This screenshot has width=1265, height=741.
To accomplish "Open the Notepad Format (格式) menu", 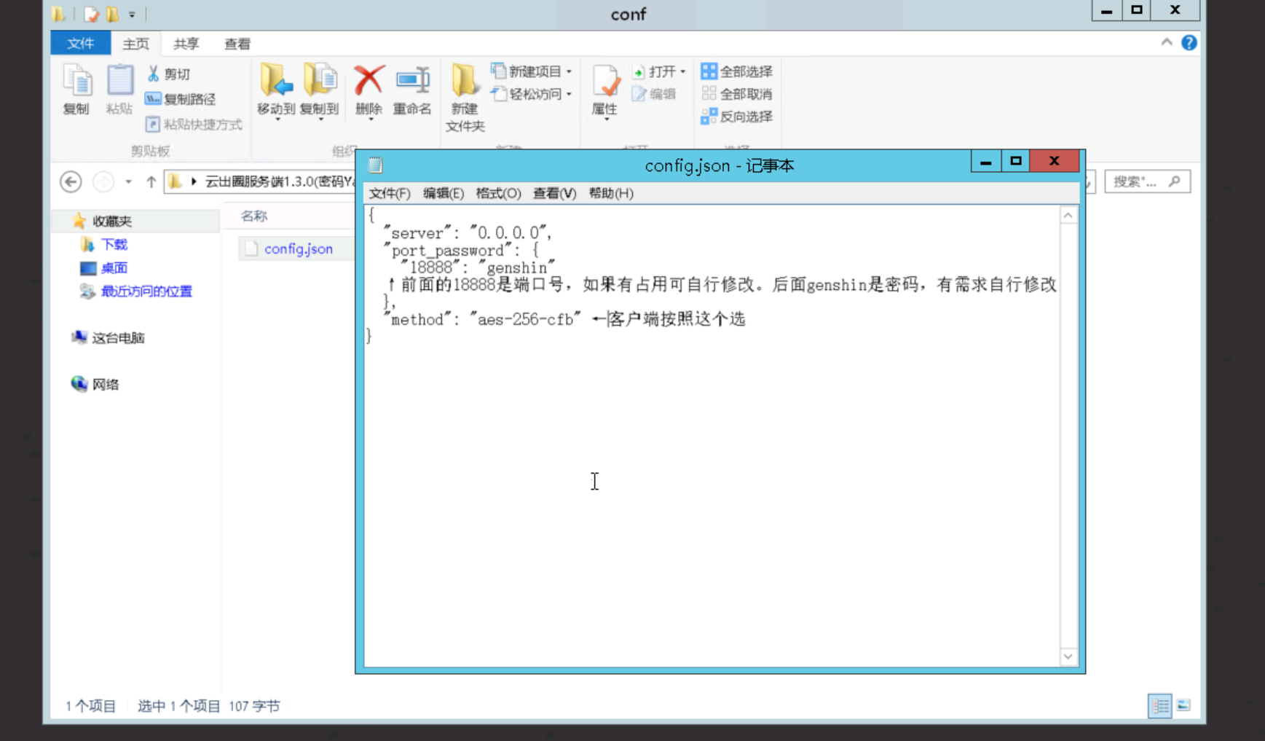I will pyautogui.click(x=498, y=193).
